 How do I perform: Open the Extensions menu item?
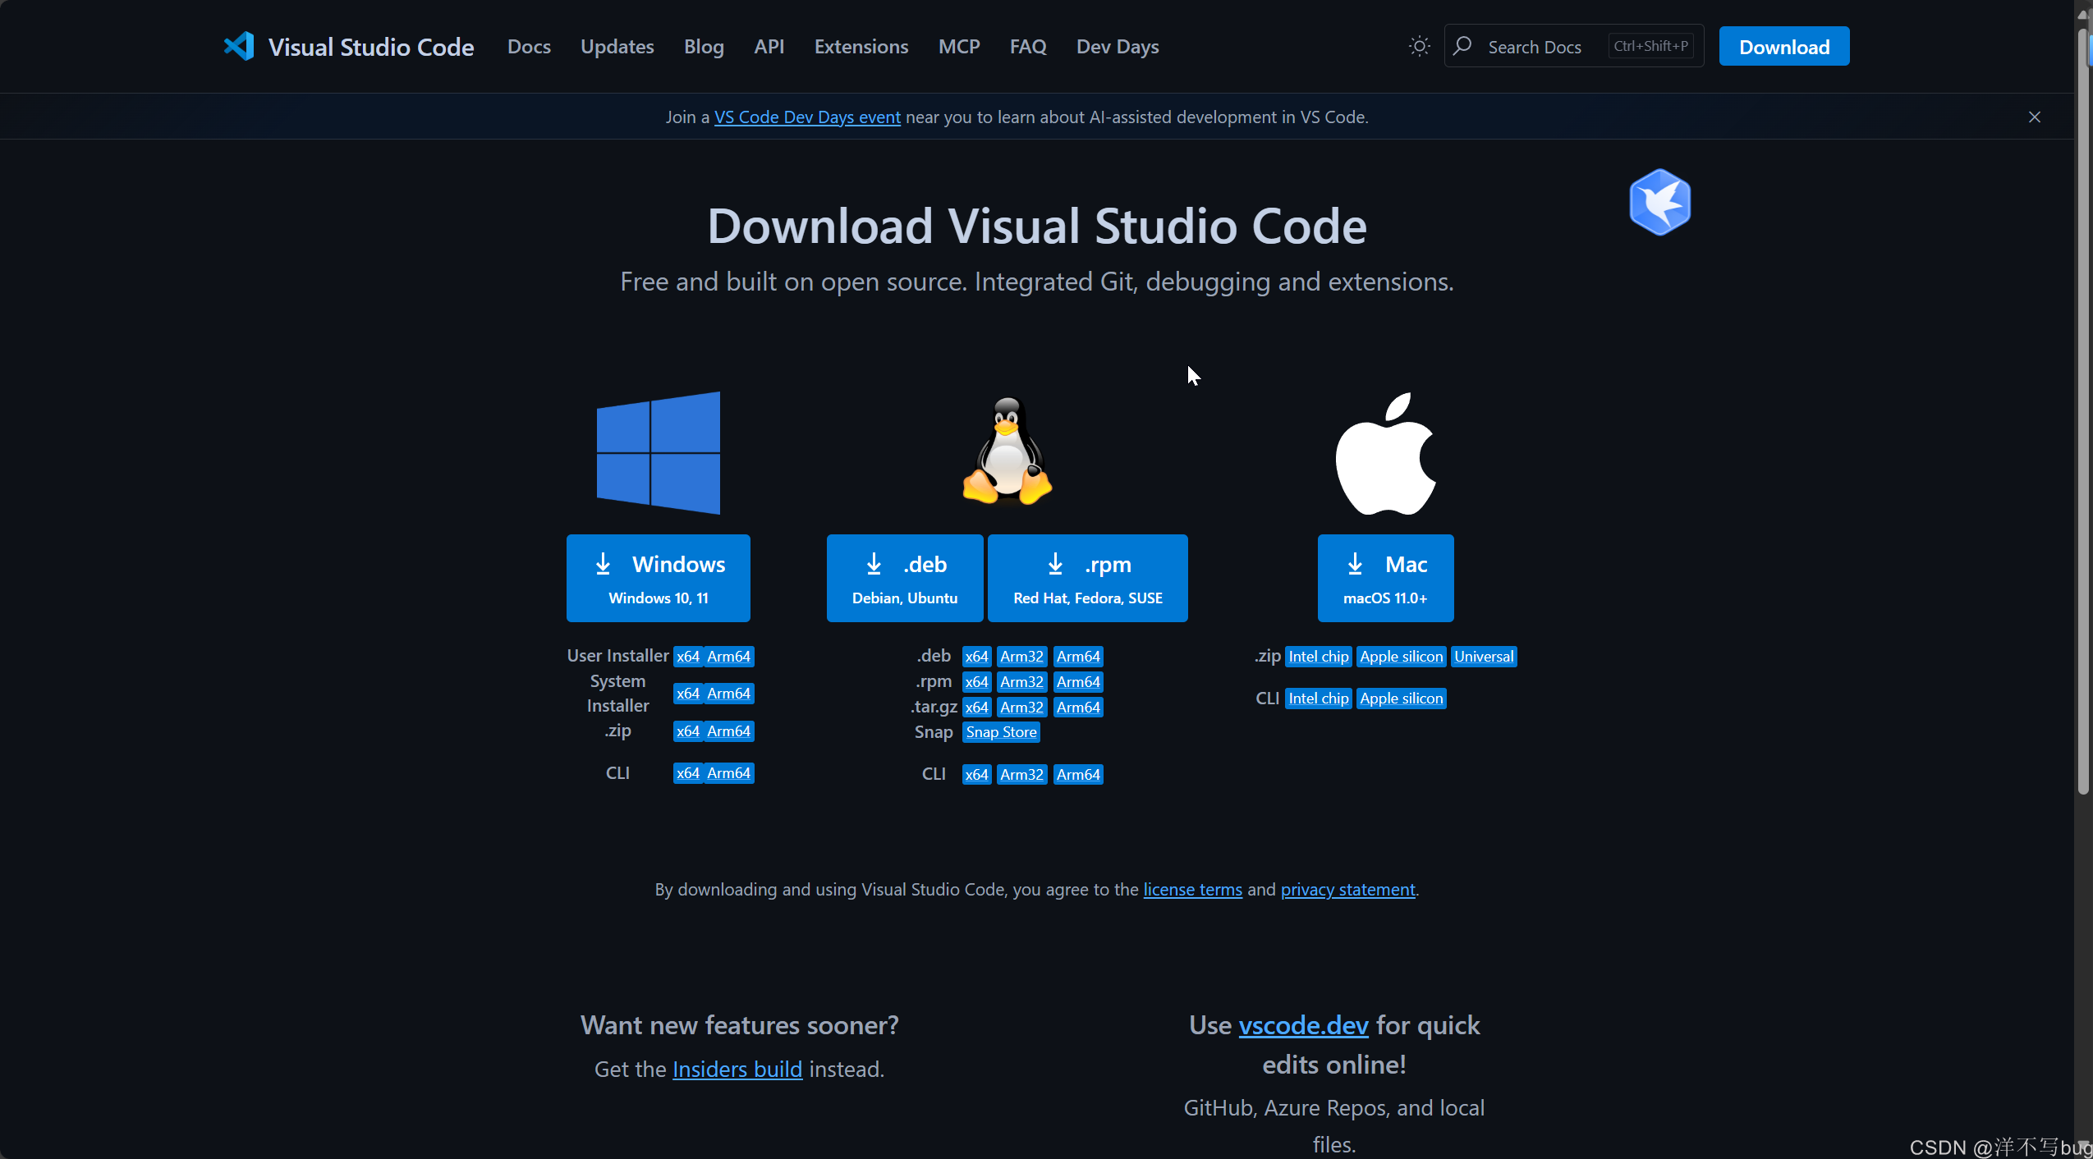[x=861, y=47]
